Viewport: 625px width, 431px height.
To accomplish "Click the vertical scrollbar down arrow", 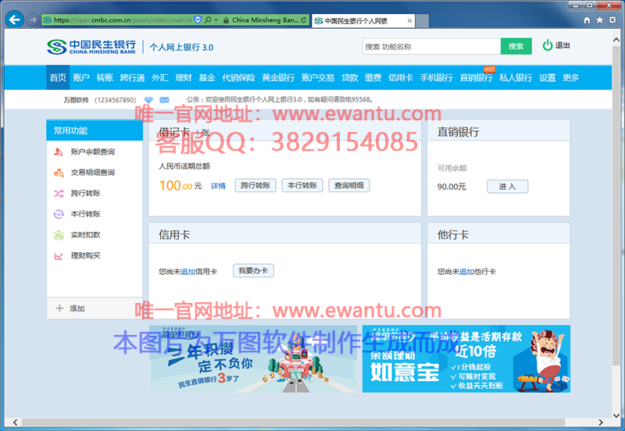I will point(616,415).
